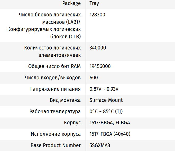Image resolution: width=175 pixels, height=154 pixels.
Task: Click the "Рабочая температура" label
Action: click(x=55, y=112)
